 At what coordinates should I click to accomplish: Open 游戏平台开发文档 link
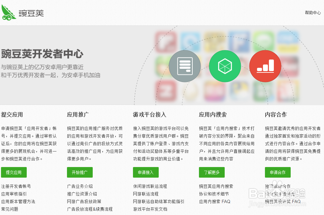[150, 209]
